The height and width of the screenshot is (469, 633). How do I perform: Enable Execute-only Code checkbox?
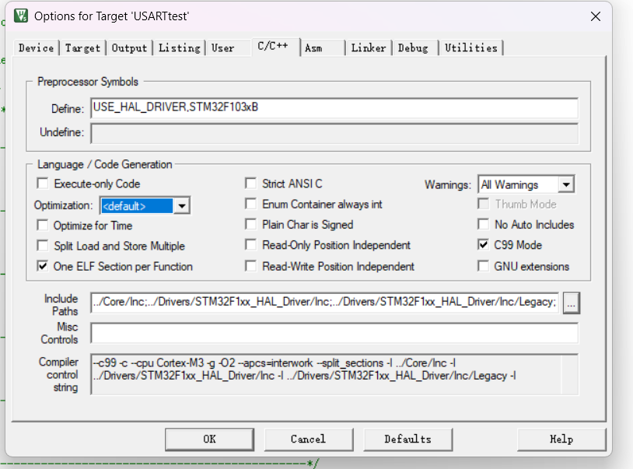pyautogui.click(x=43, y=184)
